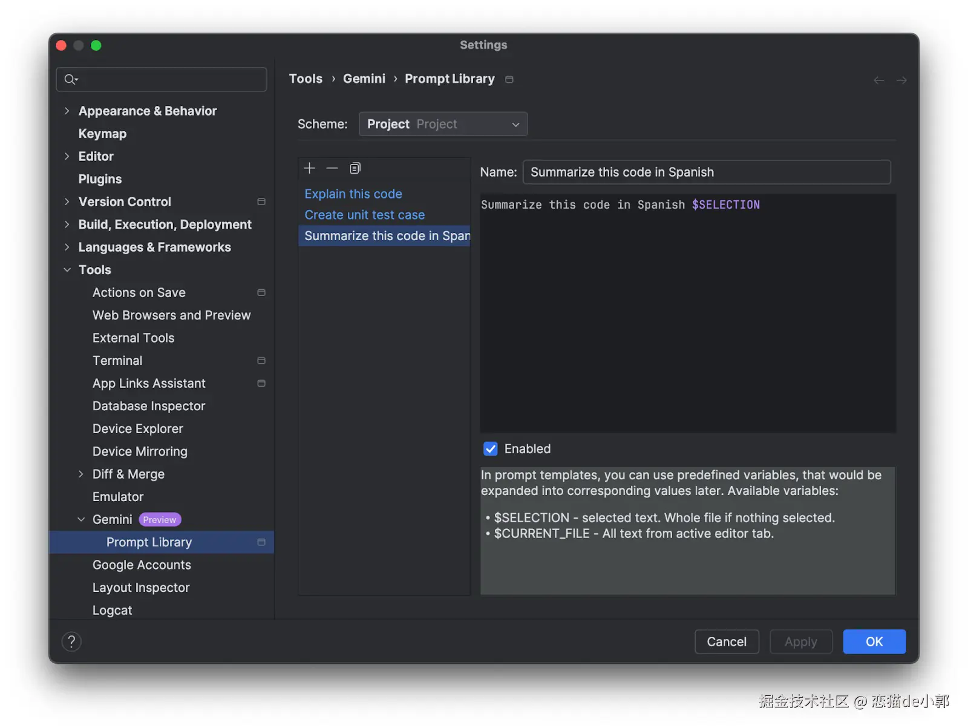Click the settings search magnifier icon
This screenshot has width=968, height=728.
(x=71, y=79)
